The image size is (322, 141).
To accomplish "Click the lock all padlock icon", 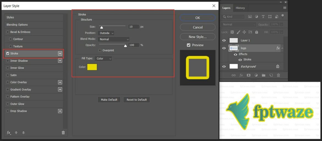I will 256,32.
